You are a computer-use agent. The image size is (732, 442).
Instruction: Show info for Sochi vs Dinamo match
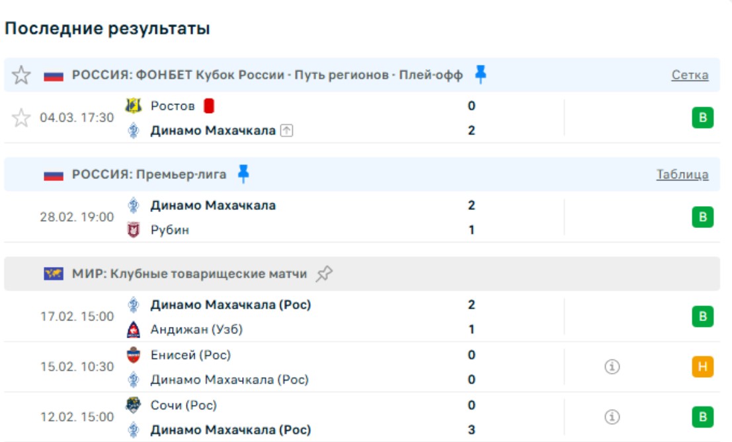click(612, 417)
